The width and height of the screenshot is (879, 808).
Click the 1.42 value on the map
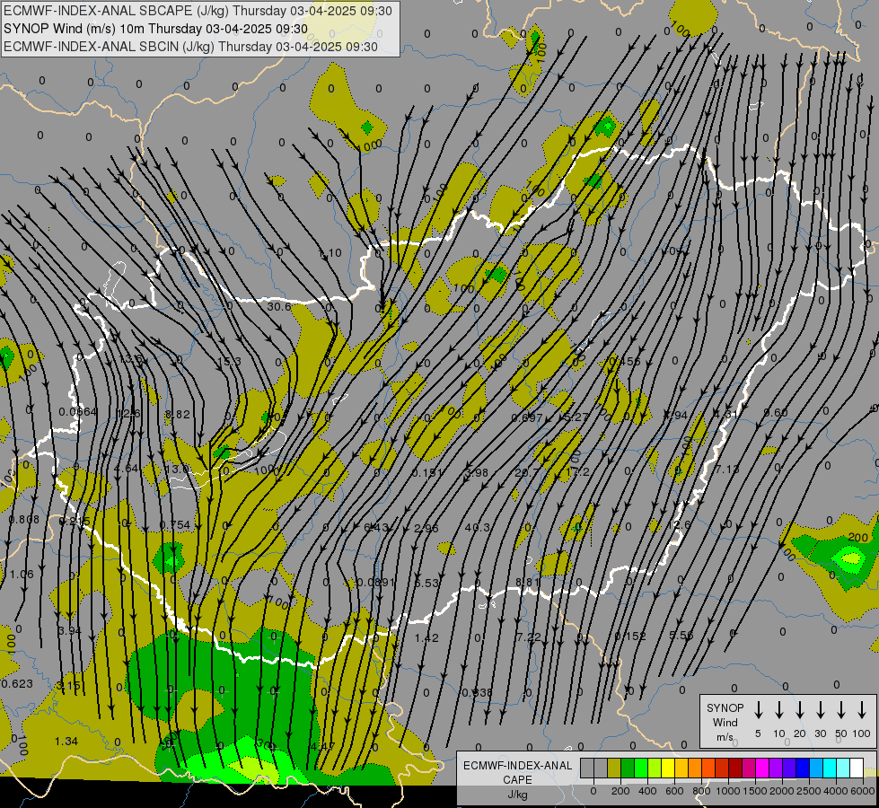pos(426,637)
